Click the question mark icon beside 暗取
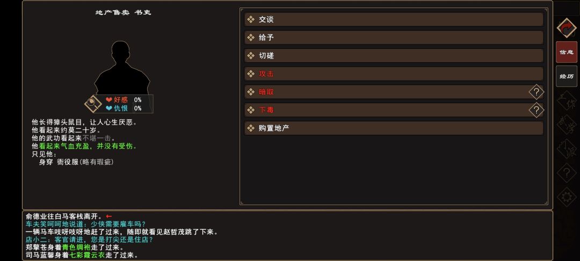 pos(536,92)
